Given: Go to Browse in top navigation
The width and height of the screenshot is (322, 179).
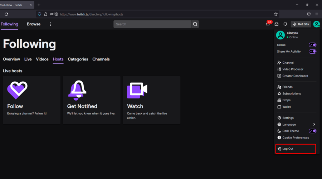Looking at the screenshot, I should coord(34,24).
